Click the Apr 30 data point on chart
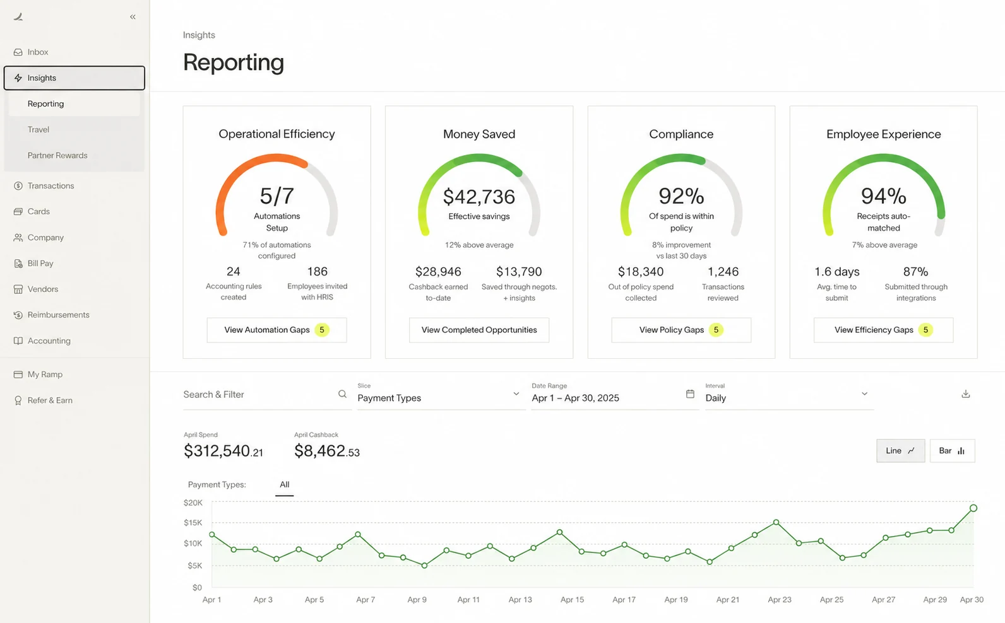 coord(973,508)
